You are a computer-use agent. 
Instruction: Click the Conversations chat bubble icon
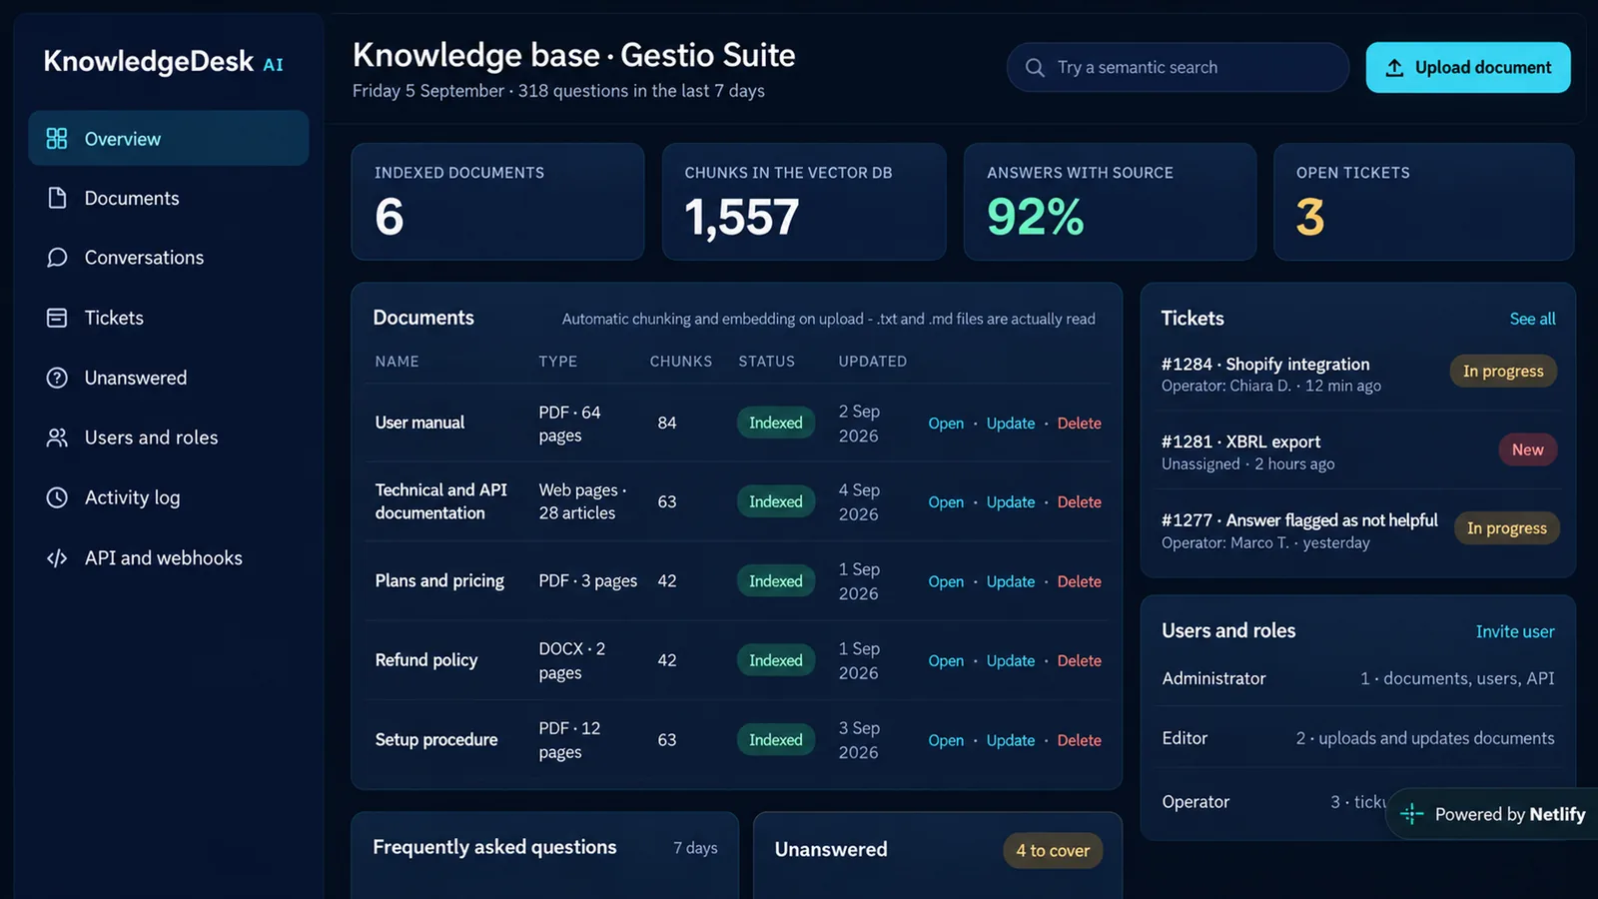[57, 258]
